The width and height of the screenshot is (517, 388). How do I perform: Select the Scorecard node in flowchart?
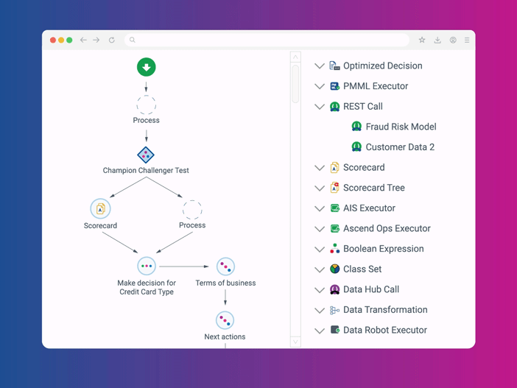(x=100, y=209)
